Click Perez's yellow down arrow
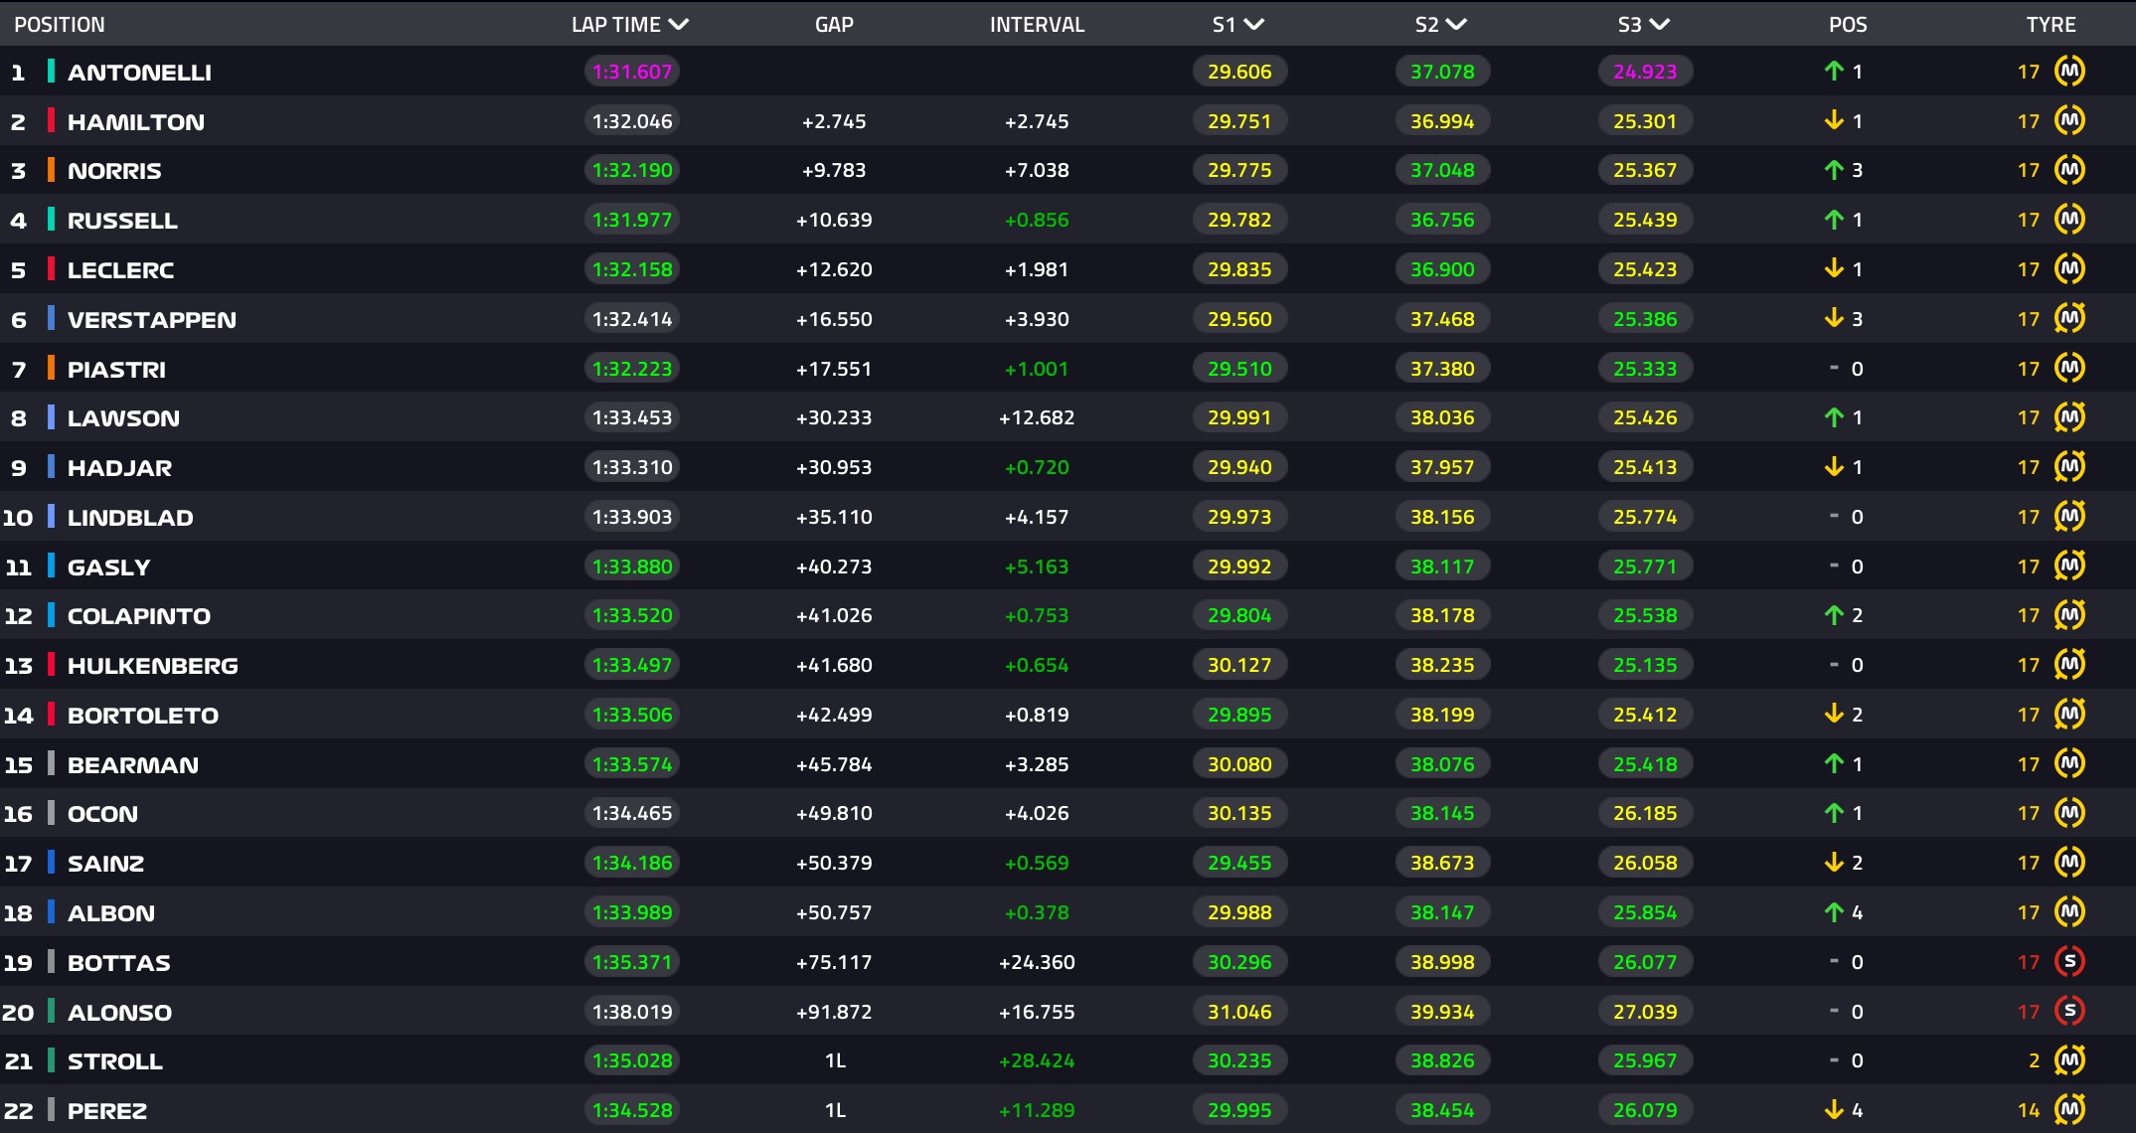 coord(1834,1109)
